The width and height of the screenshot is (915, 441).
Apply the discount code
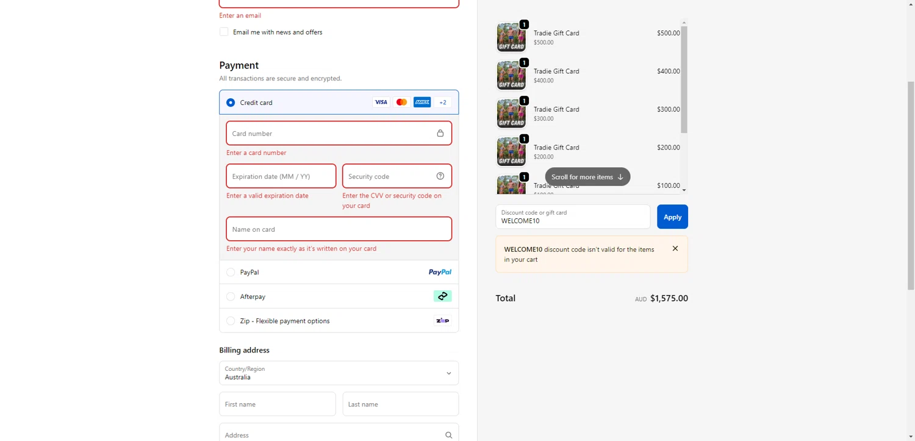click(672, 217)
